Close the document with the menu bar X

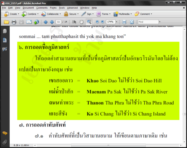184,8
